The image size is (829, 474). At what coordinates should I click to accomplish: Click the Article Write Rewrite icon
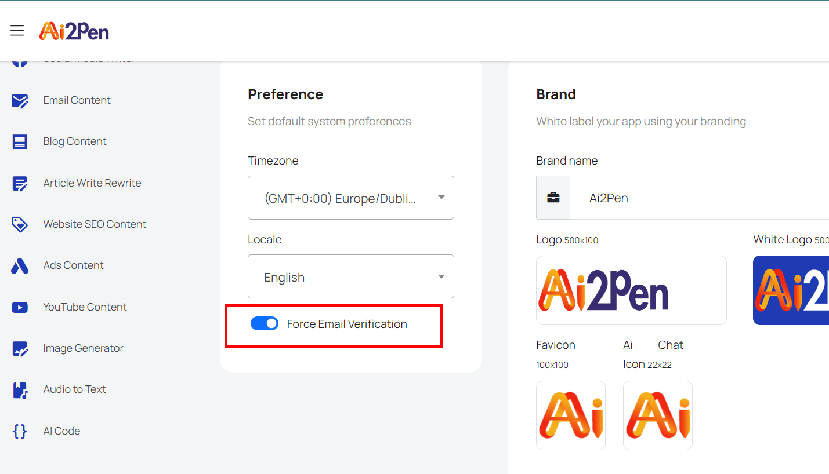tap(20, 184)
